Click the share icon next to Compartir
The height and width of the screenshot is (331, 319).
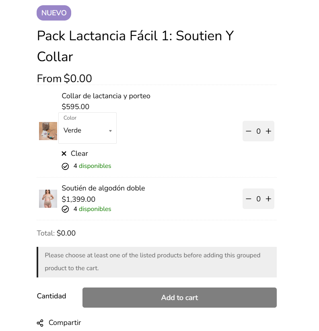40,323
